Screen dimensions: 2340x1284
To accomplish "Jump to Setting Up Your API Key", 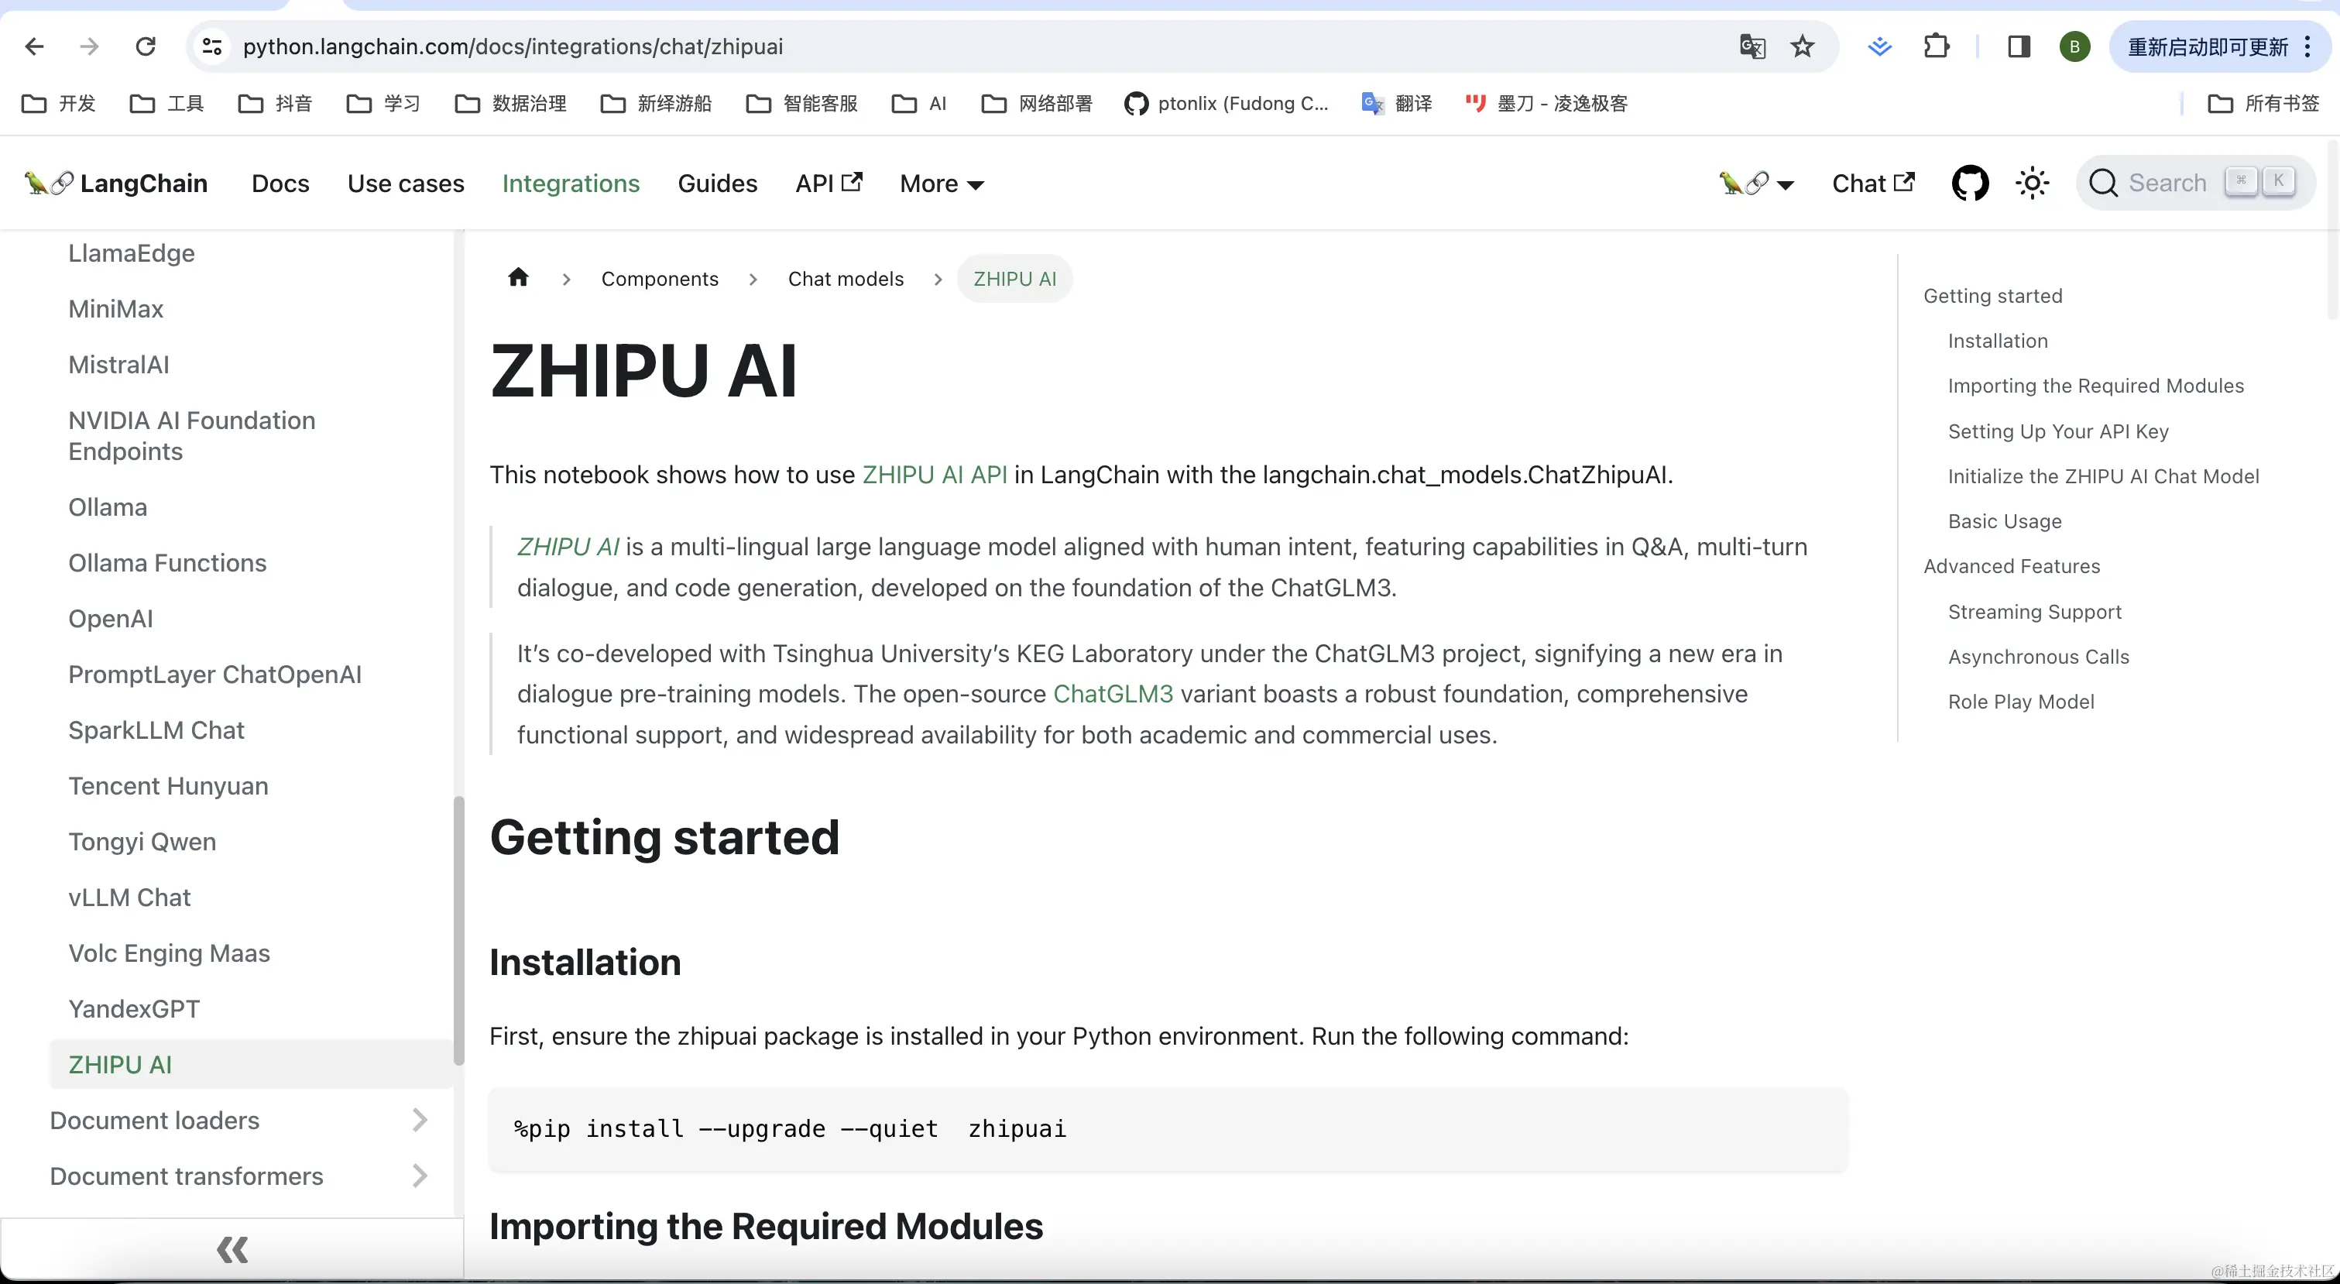I will pos(2058,431).
